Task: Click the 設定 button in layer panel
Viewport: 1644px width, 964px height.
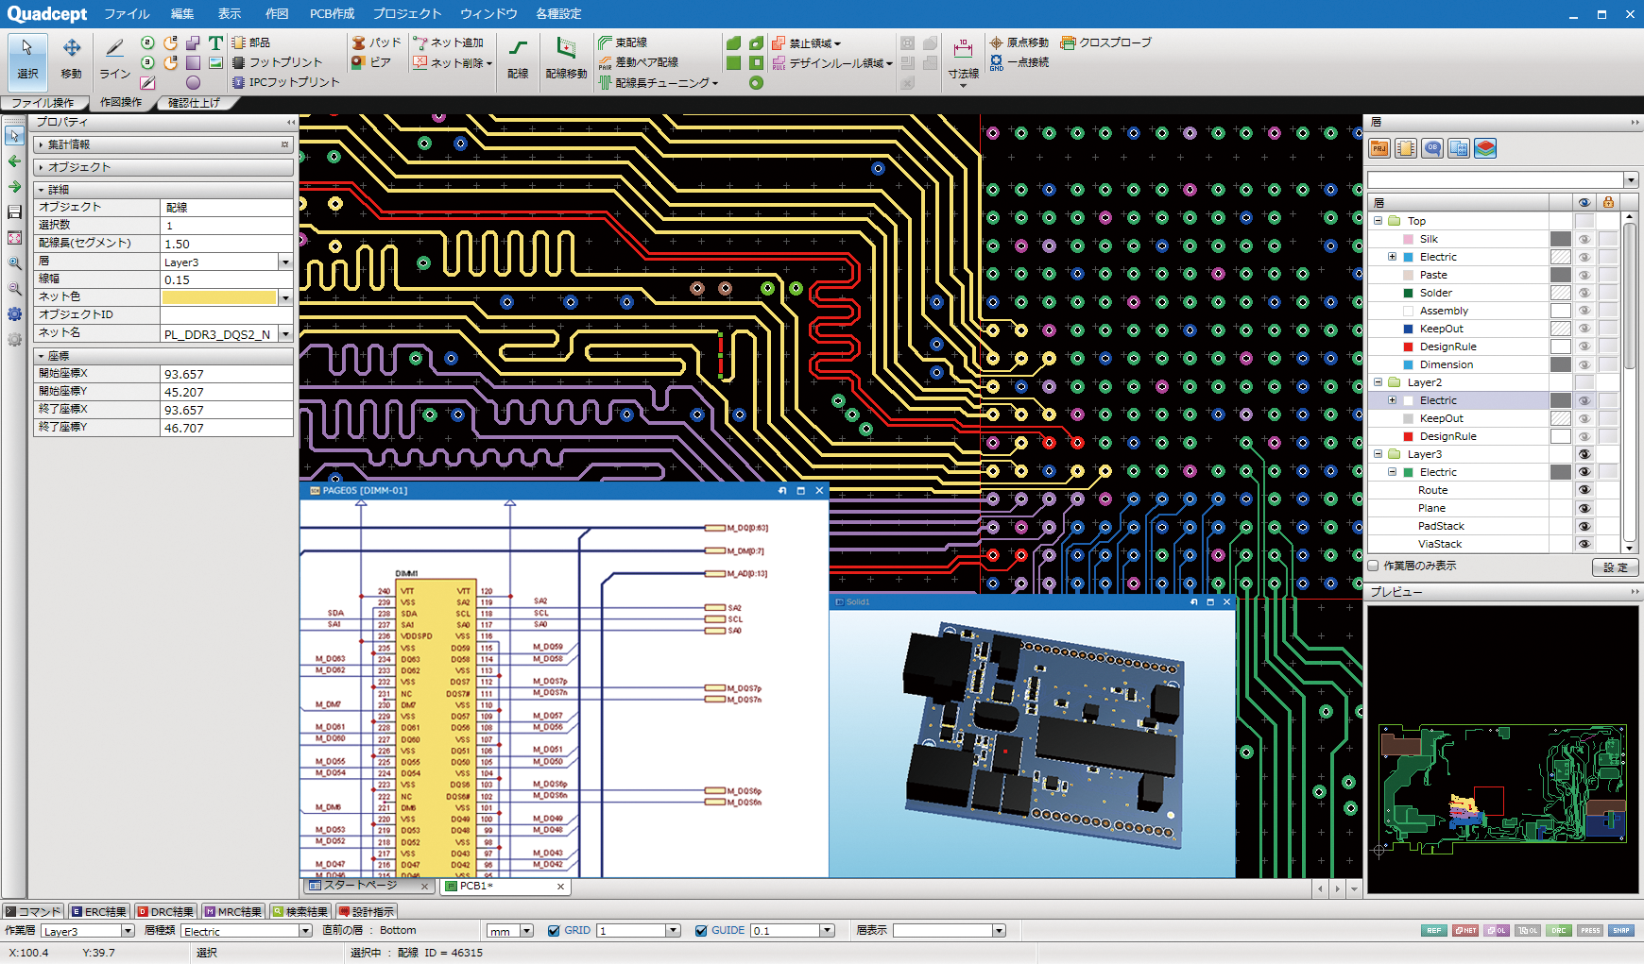Action: click(1616, 567)
